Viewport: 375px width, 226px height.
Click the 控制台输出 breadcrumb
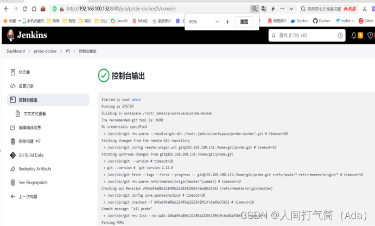pos(87,51)
